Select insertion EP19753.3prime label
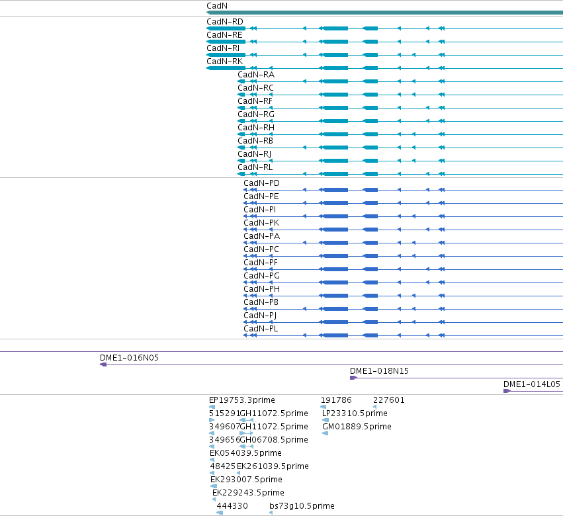 tap(242, 400)
